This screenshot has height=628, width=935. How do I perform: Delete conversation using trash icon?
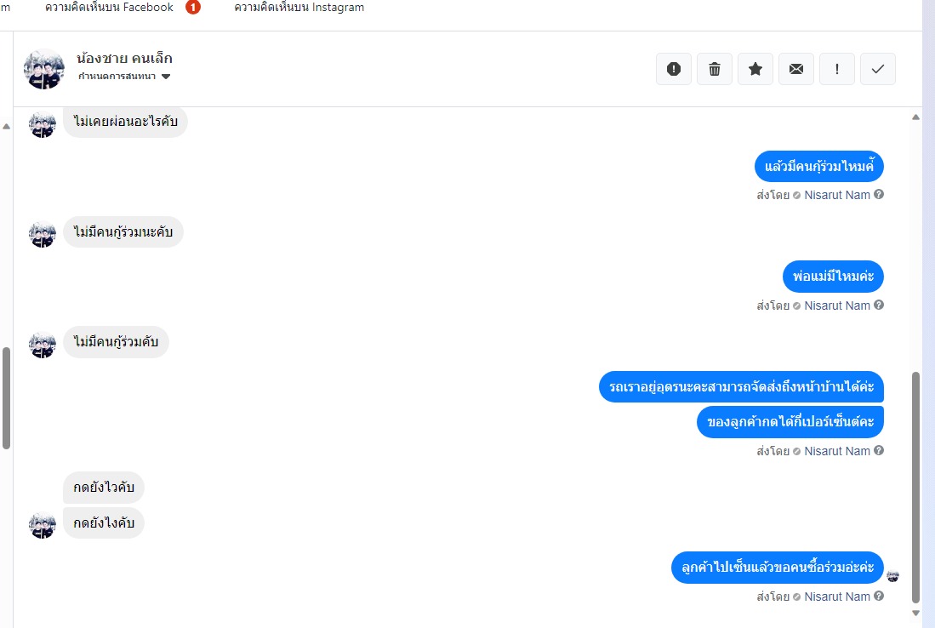715,69
